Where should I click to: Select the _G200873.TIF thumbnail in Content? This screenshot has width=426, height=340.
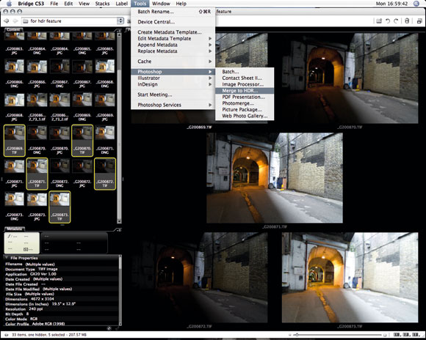[x=59, y=207]
